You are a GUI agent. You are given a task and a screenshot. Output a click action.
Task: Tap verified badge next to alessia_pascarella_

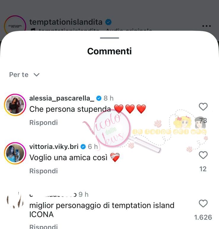click(99, 98)
